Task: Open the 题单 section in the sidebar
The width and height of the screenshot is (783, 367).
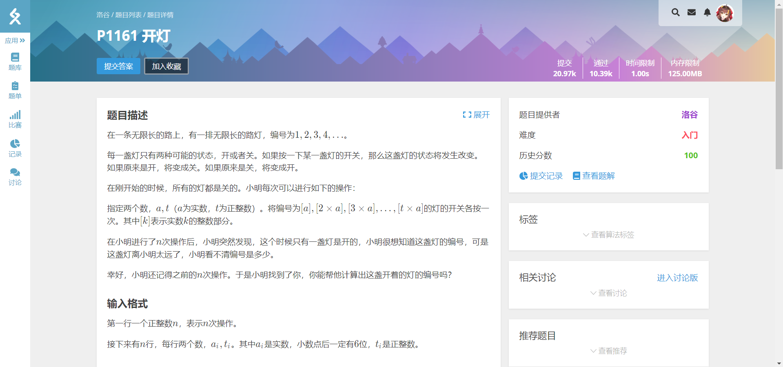Action: pos(15,90)
